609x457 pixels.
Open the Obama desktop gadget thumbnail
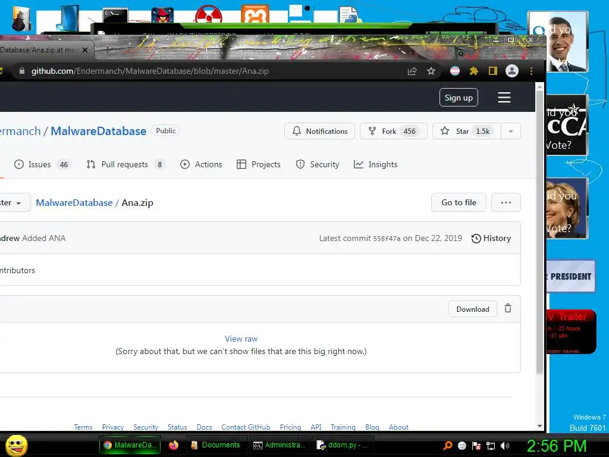[557, 42]
